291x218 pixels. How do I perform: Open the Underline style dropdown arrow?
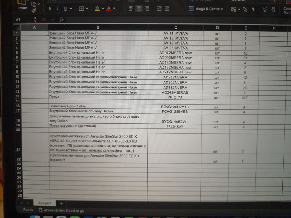(71, 9)
